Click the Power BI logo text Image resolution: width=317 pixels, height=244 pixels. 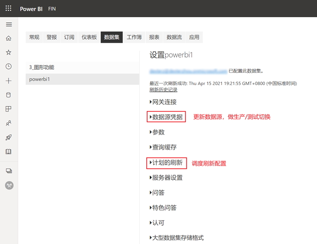click(31, 9)
